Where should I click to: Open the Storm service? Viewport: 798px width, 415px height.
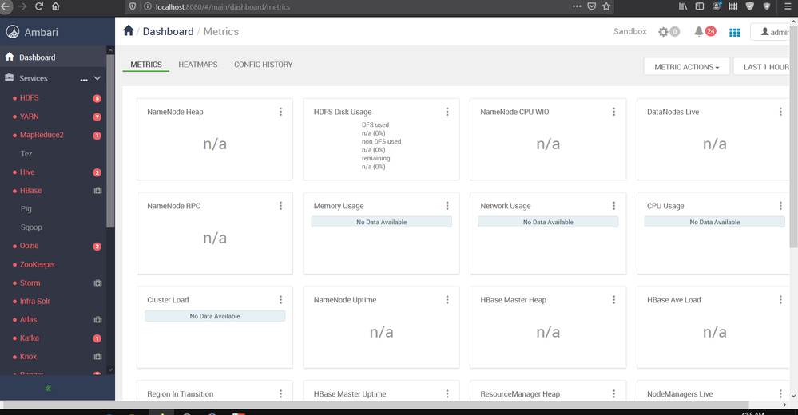[x=30, y=283]
